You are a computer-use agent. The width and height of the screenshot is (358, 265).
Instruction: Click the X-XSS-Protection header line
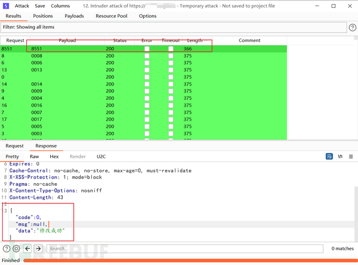56,177
